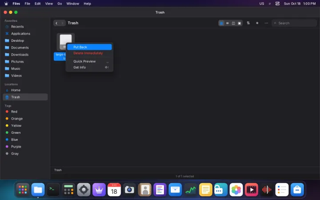
Task: Open control center in menu bar
Action: point(277,4)
